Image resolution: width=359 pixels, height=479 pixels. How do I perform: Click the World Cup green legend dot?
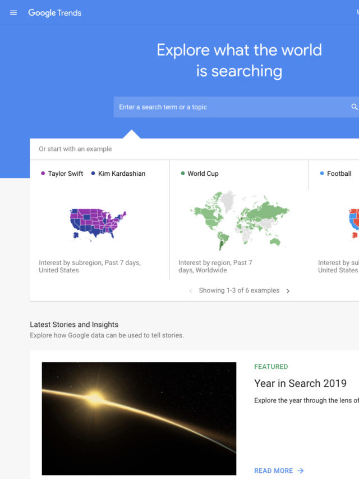pyautogui.click(x=182, y=174)
